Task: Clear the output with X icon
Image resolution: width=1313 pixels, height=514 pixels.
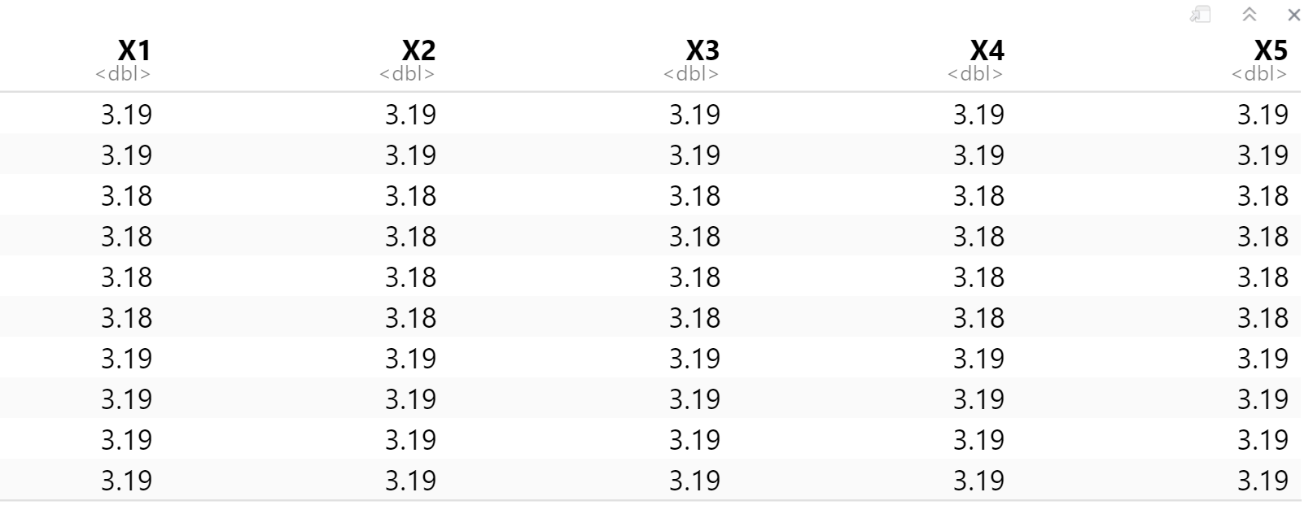Action: click(1293, 15)
